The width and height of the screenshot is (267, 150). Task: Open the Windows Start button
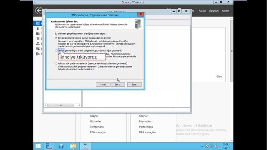point(38,146)
